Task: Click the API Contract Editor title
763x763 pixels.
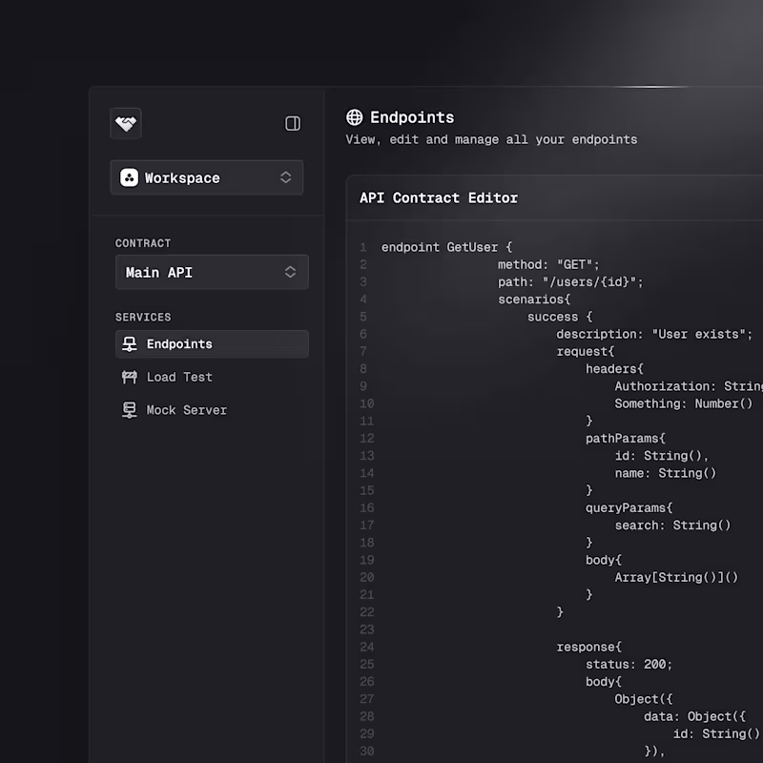Action: pos(439,198)
